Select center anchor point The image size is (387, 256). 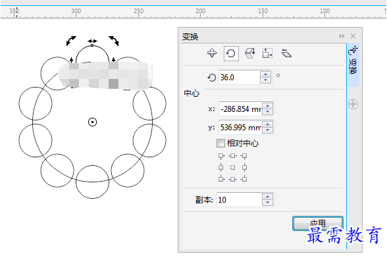click(x=233, y=168)
